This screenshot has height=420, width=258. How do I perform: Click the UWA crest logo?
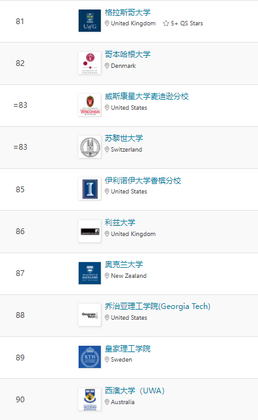pyautogui.click(x=89, y=399)
